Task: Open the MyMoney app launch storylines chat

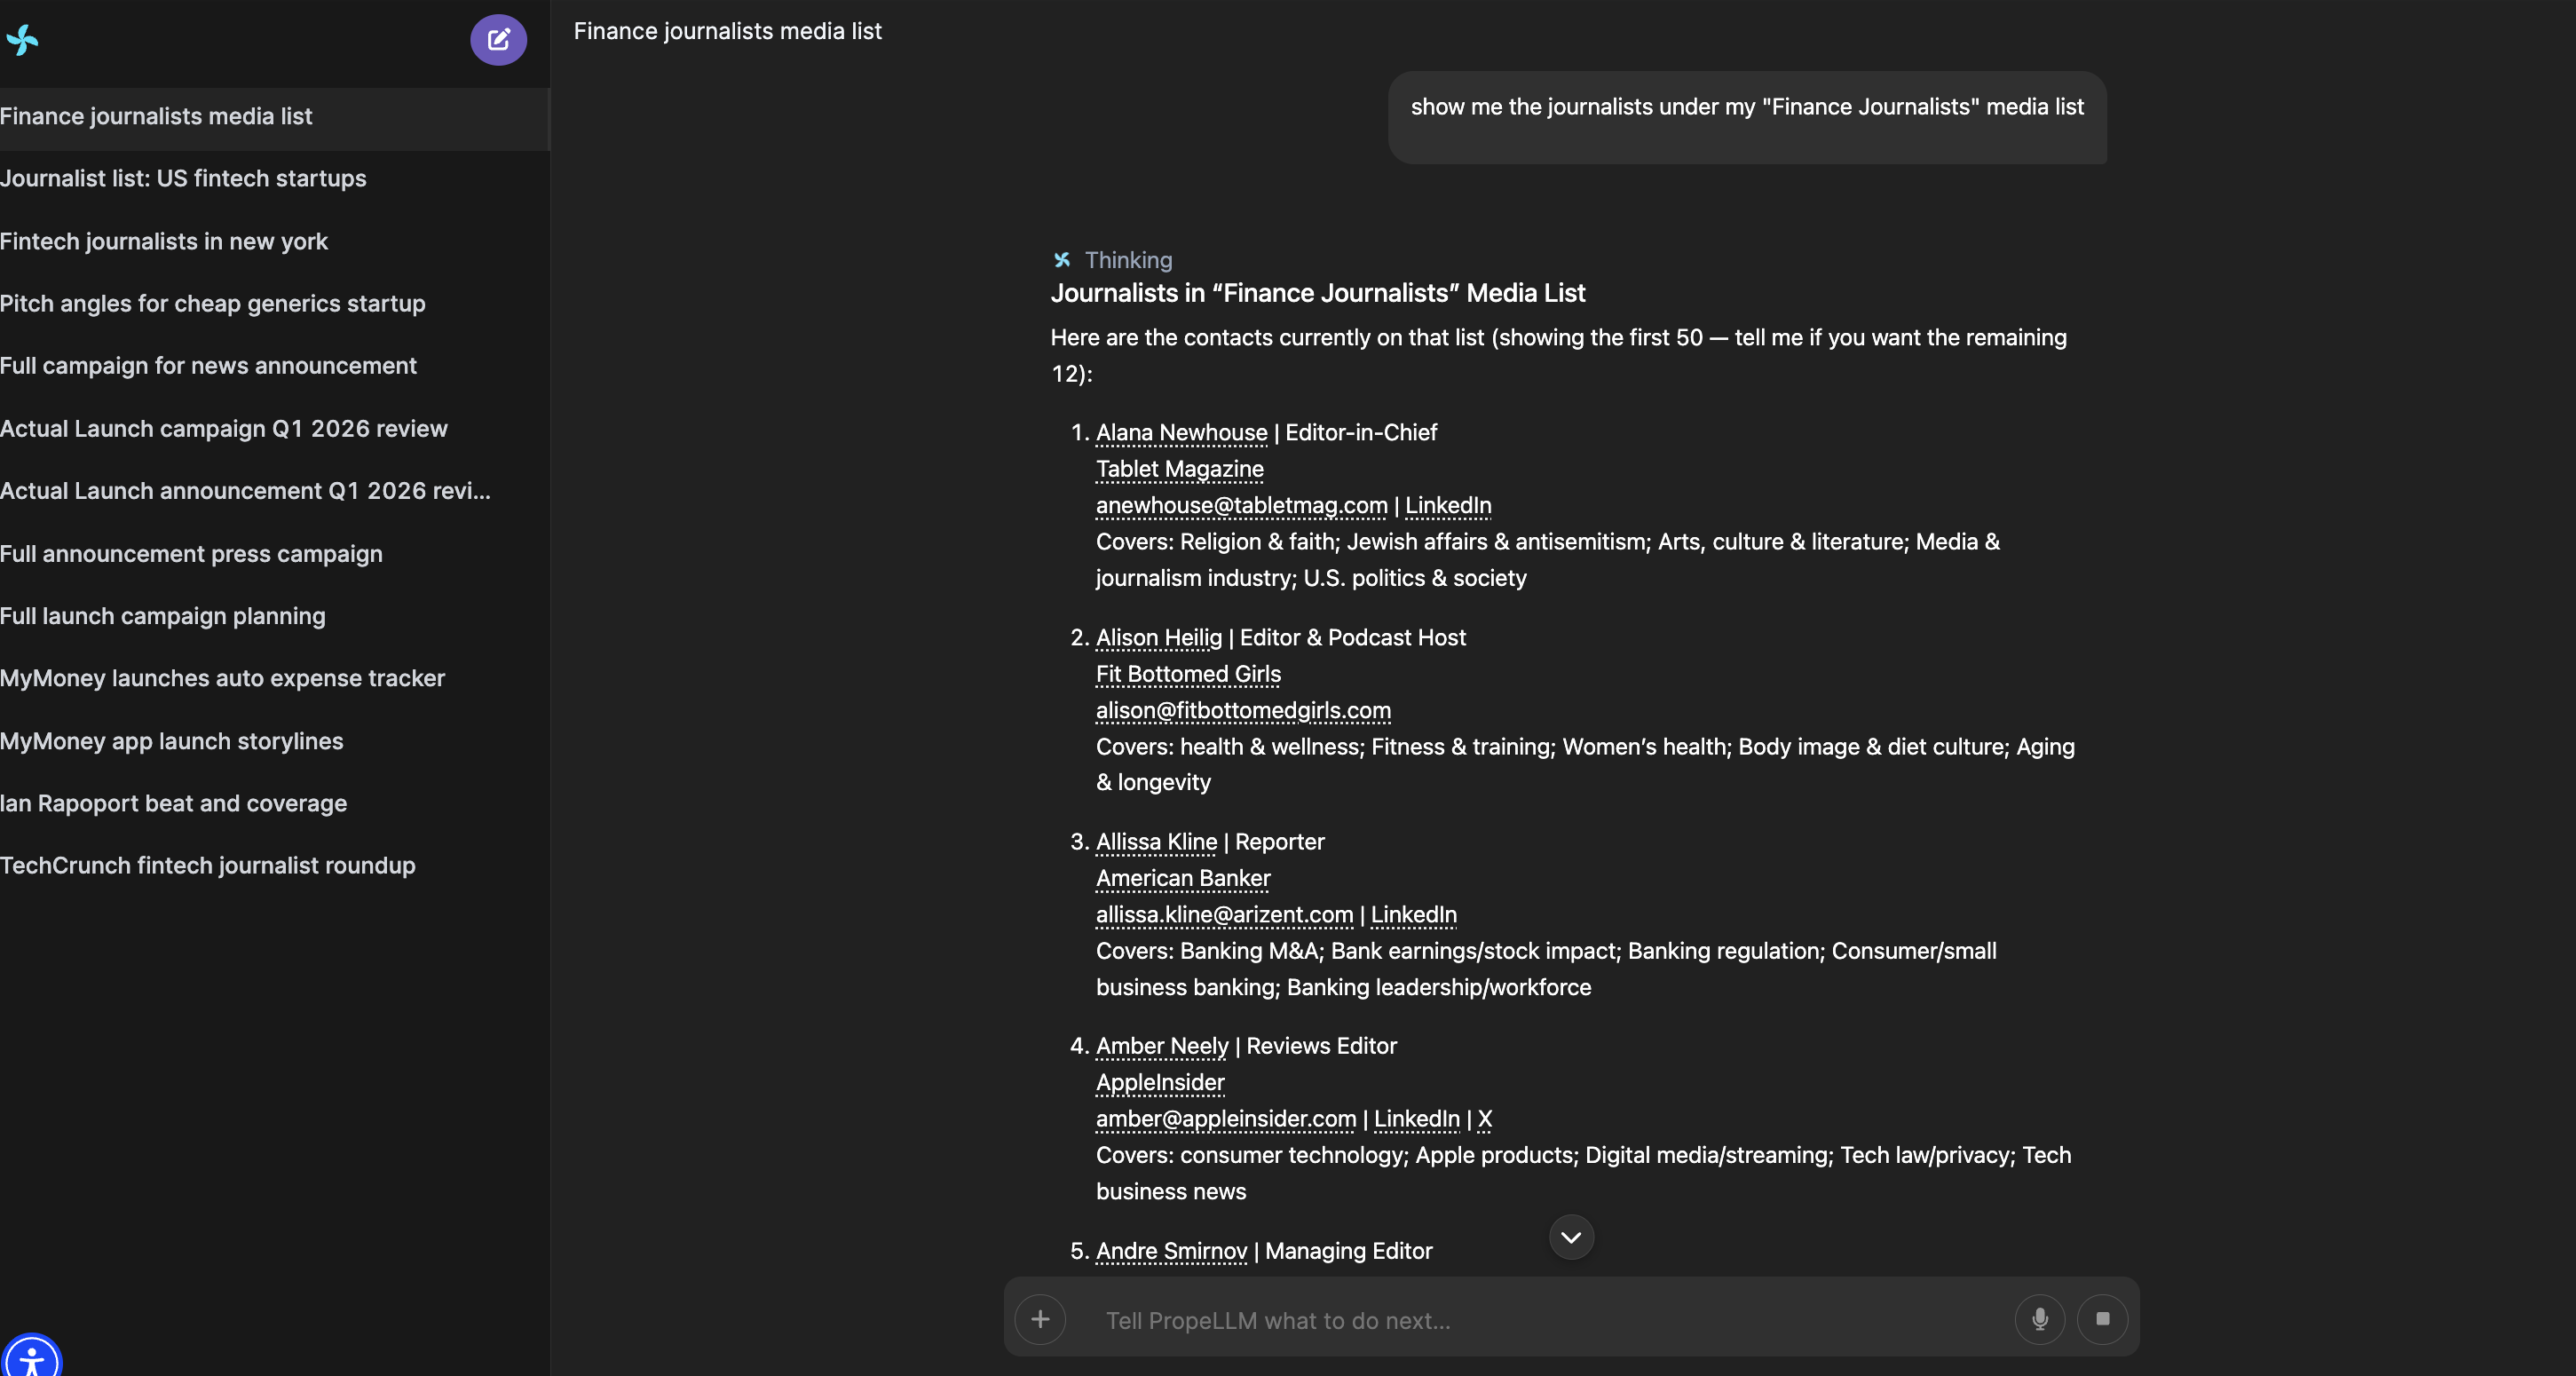Action: tap(171, 741)
